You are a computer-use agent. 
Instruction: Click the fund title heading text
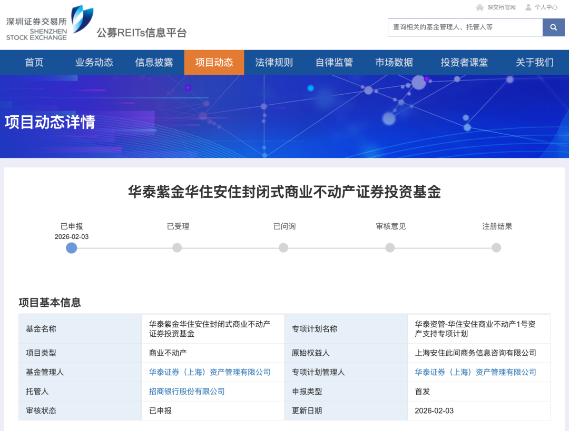[x=284, y=192]
